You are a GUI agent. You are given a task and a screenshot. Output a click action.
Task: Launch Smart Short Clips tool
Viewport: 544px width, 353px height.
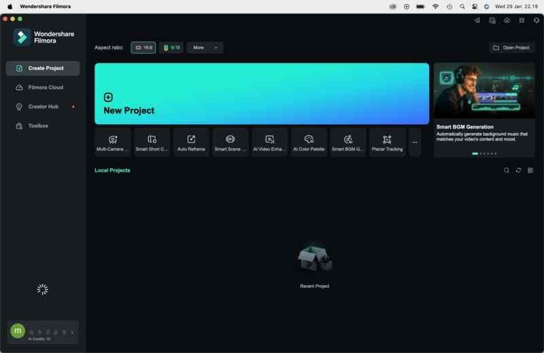pyautogui.click(x=152, y=143)
